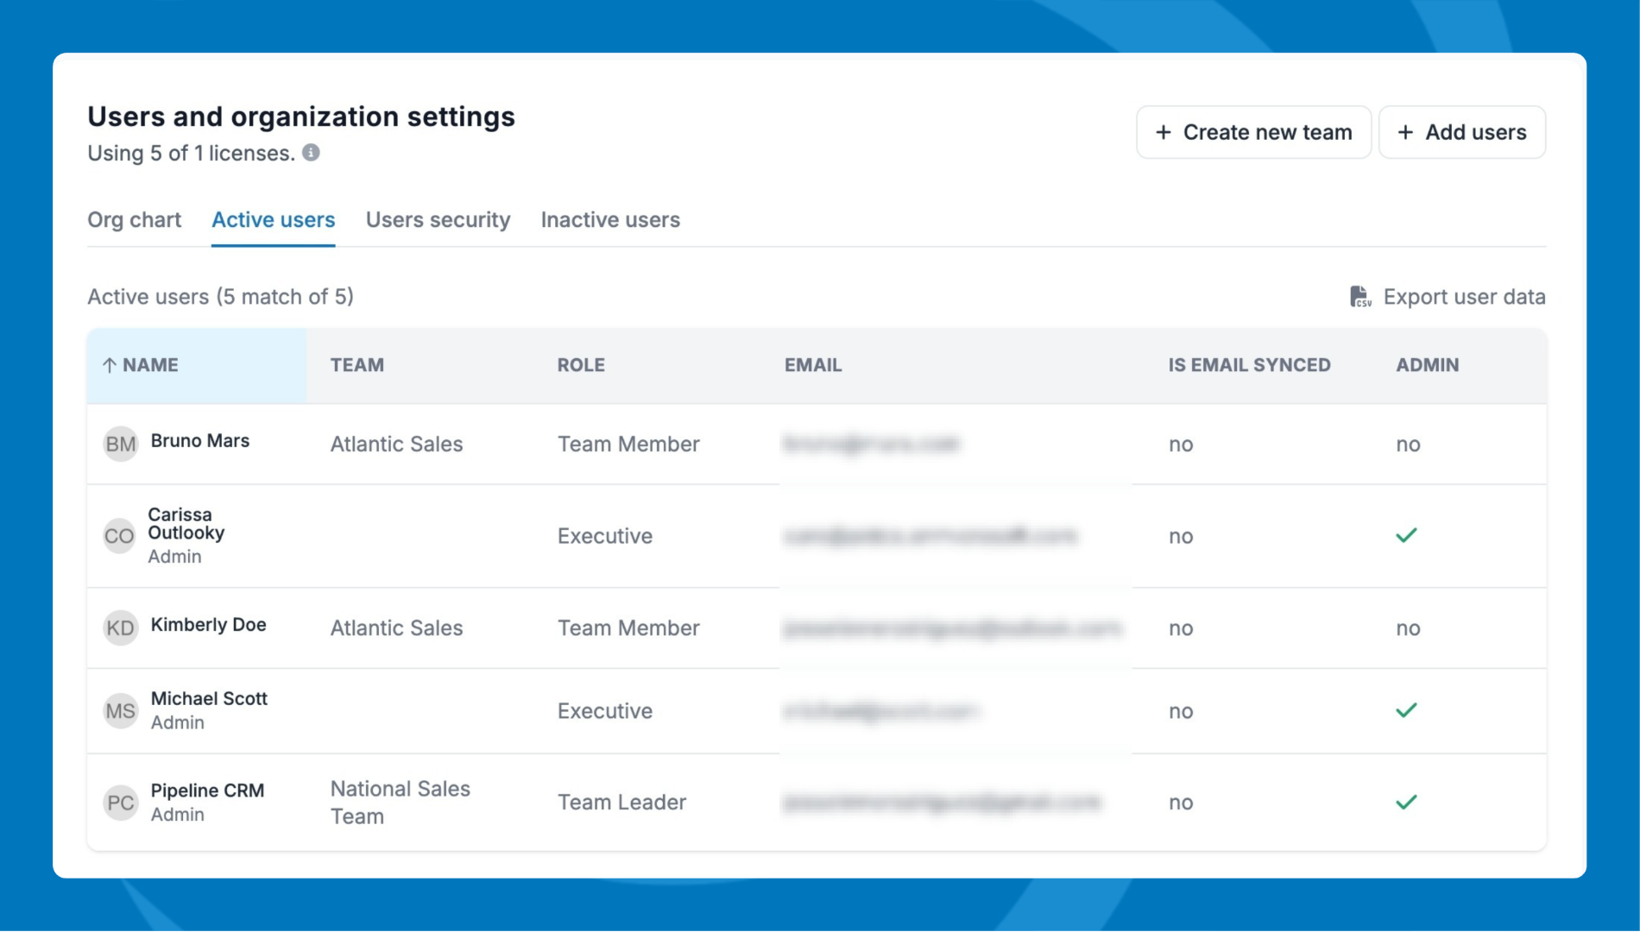
Task: Click Team Member role for Bruno Mars
Action: point(628,444)
